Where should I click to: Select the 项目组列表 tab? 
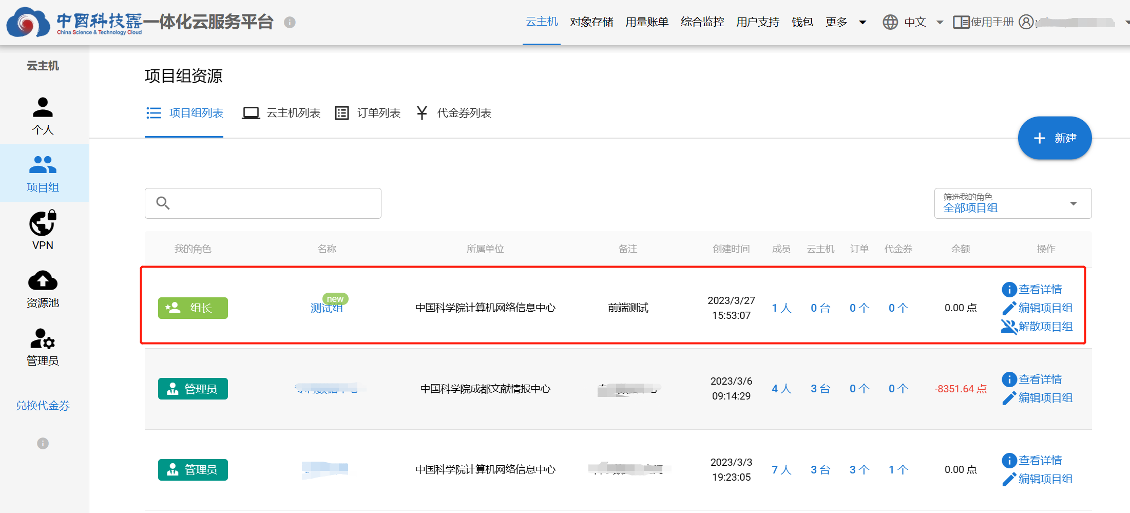pos(184,113)
